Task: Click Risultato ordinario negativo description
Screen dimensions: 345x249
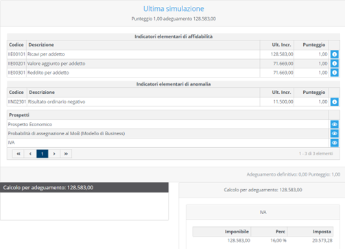Action: (57, 102)
